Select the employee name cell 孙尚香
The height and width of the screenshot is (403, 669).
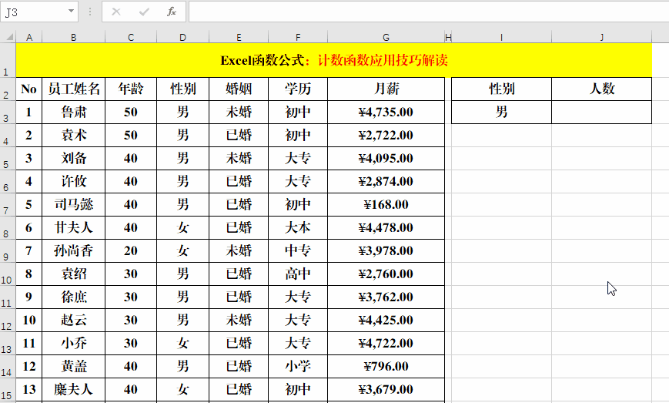pyautogui.click(x=73, y=250)
